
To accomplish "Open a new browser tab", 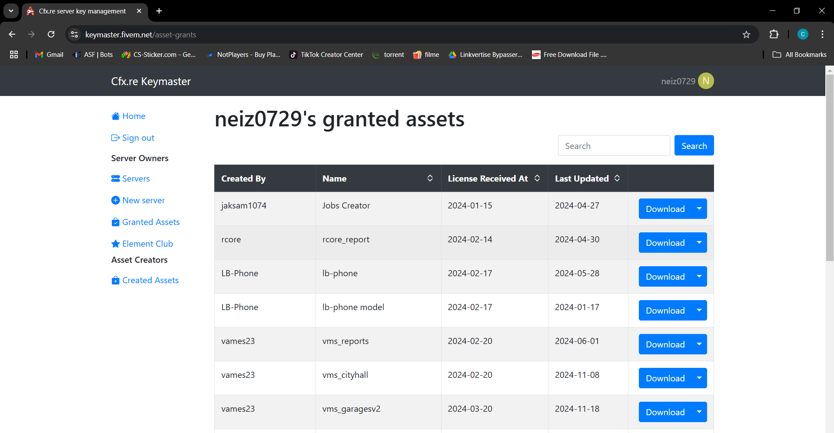I will click(159, 11).
